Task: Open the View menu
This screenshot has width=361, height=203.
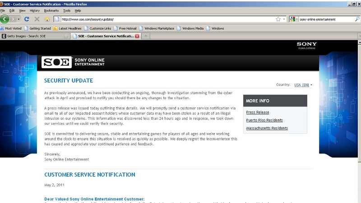Action: (x=22, y=10)
